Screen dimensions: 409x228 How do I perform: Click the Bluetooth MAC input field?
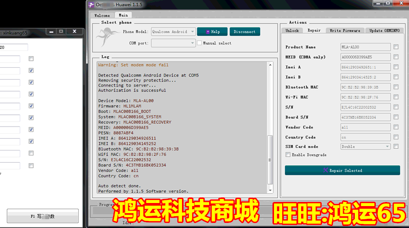[366, 87]
